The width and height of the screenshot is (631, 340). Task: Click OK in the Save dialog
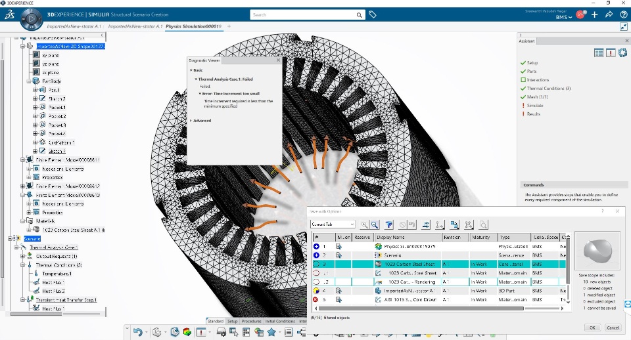point(592,328)
